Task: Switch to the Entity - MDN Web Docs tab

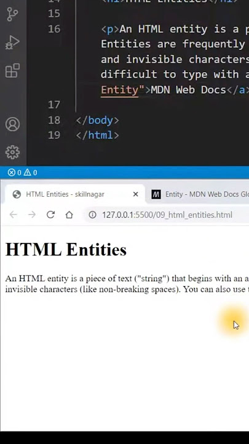Action: click(x=199, y=194)
